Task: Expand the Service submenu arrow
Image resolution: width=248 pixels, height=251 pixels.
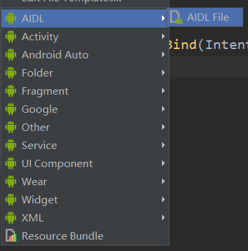Action: coord(163,145)
